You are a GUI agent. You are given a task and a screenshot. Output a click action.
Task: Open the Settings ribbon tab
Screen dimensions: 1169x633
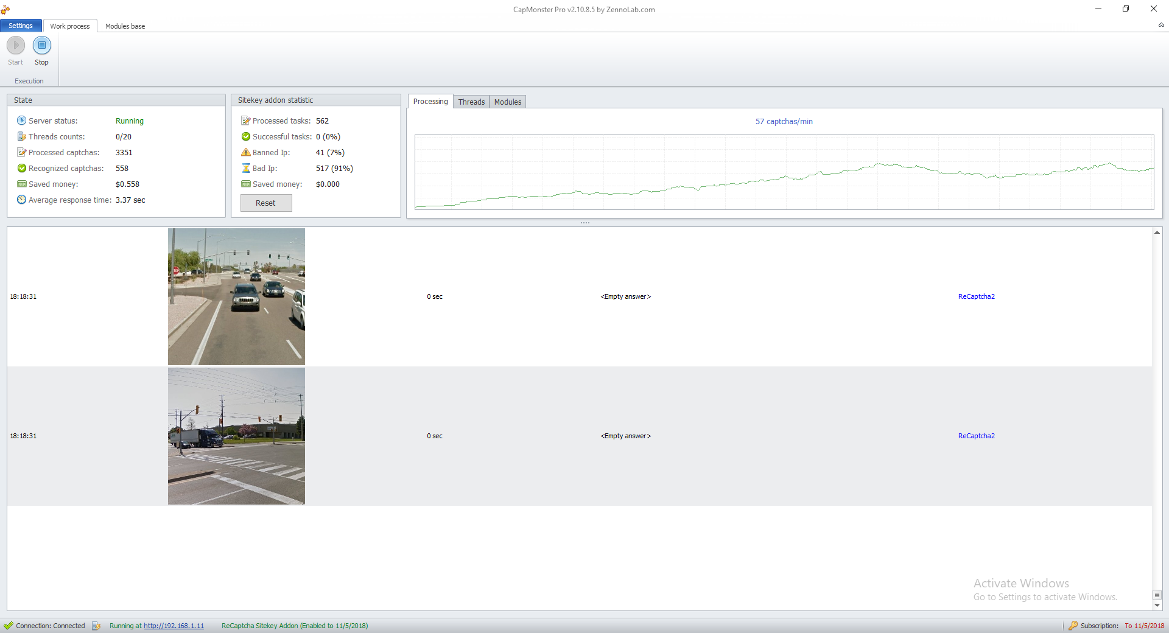tap(21, 26)
